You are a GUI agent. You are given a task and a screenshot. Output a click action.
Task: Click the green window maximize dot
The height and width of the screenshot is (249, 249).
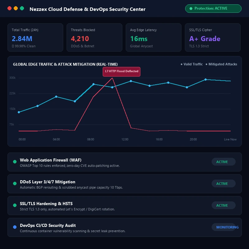22,8
